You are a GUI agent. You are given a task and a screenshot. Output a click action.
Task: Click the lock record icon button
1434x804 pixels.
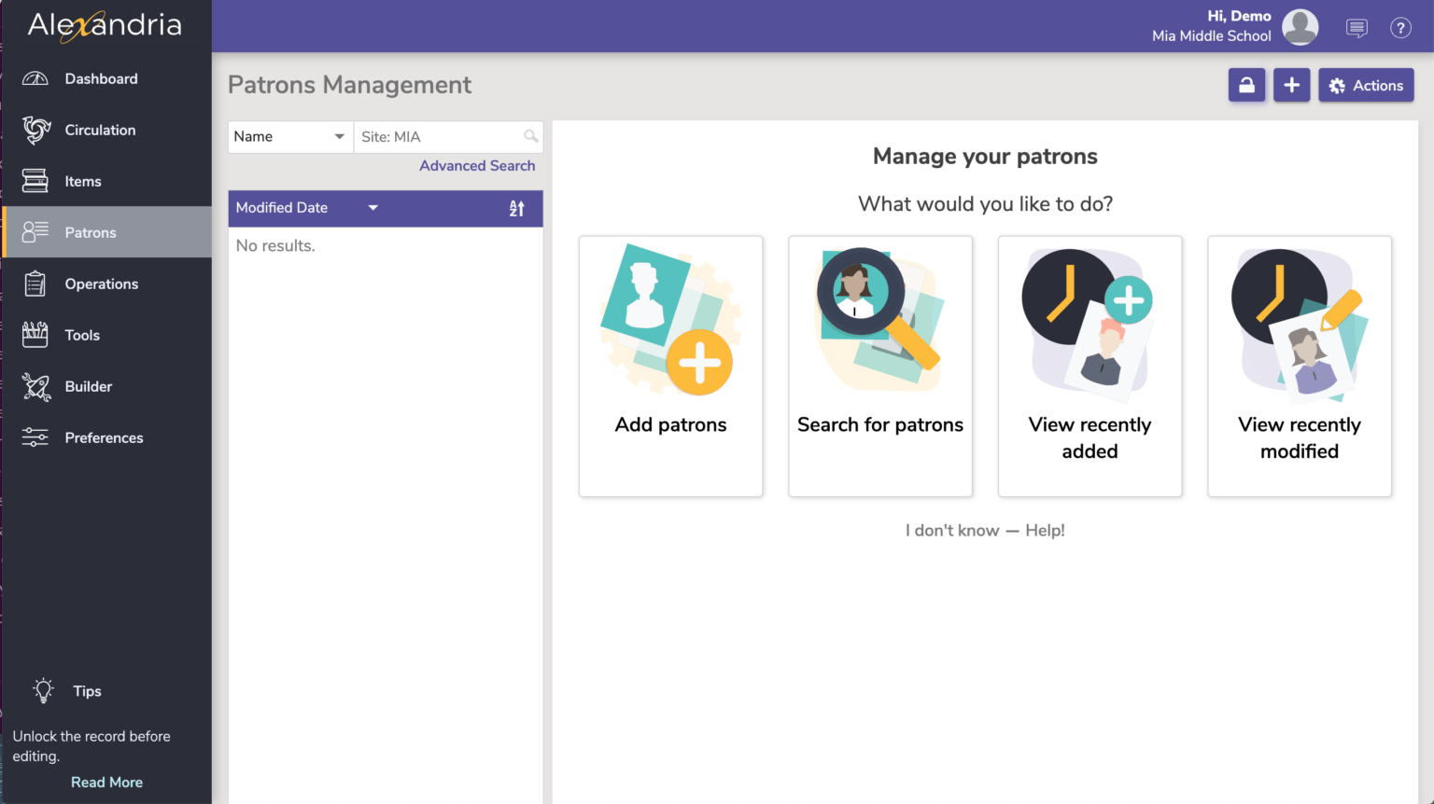coord(1246,85)
